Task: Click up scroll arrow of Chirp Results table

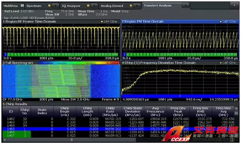Action: pos(236,108)
